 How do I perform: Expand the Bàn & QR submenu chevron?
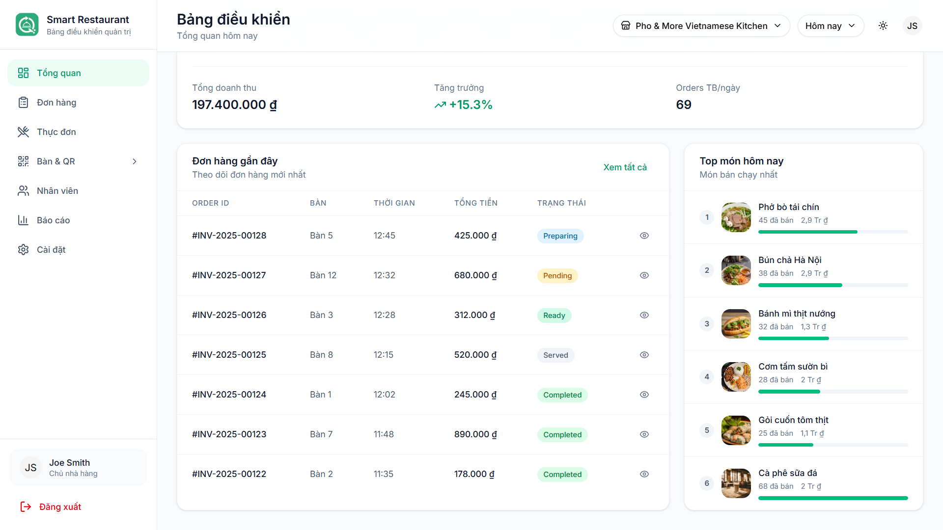[134, 161]
